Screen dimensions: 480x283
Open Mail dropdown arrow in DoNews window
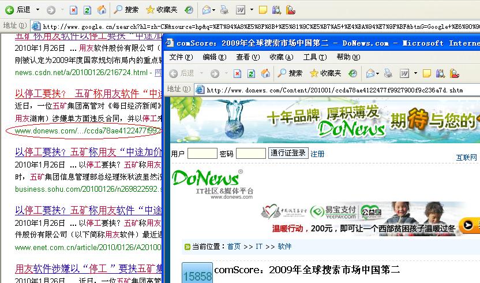coord(377,73)
